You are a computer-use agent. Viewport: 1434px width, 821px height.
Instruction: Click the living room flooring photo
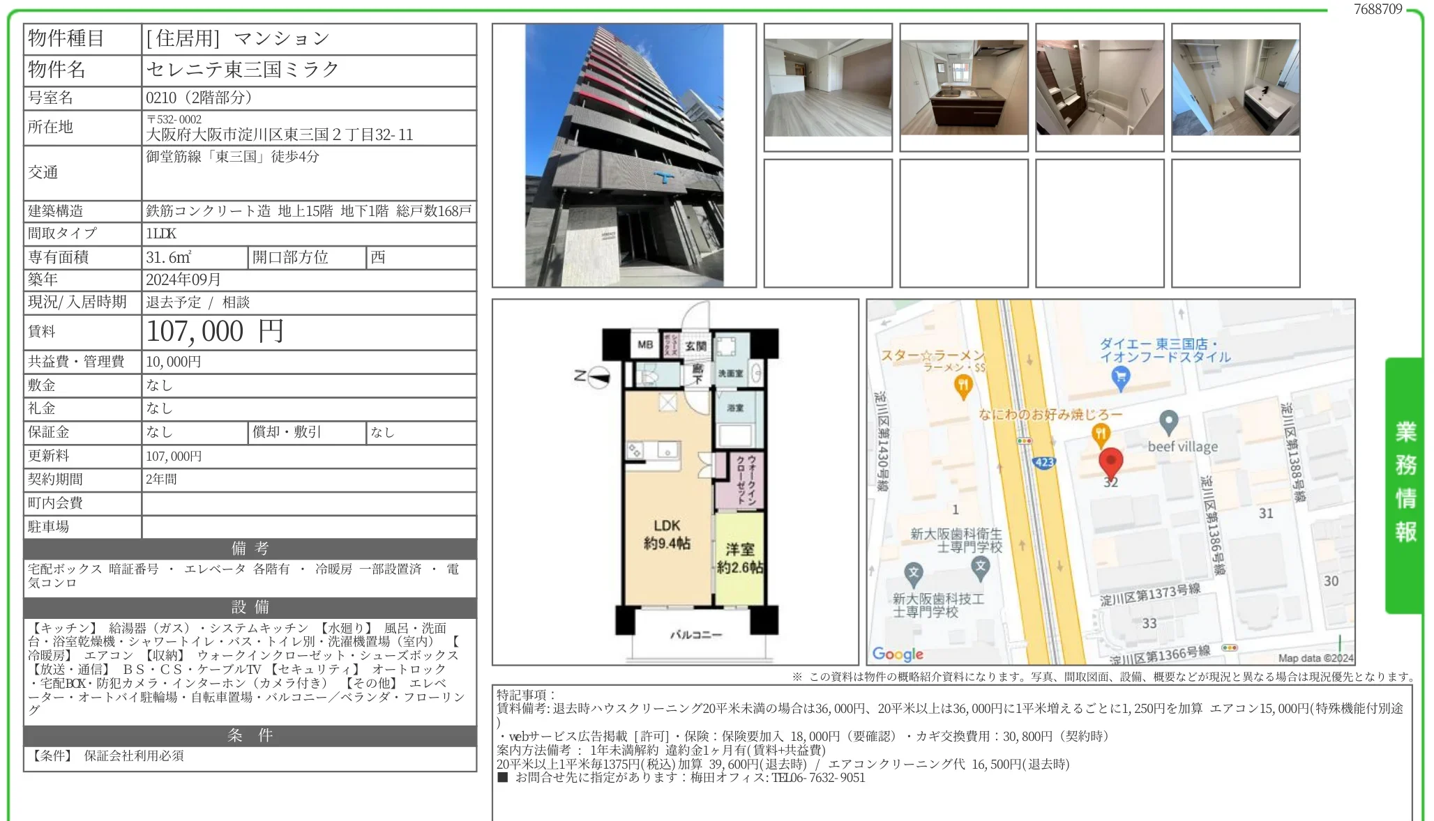[828, 86]
